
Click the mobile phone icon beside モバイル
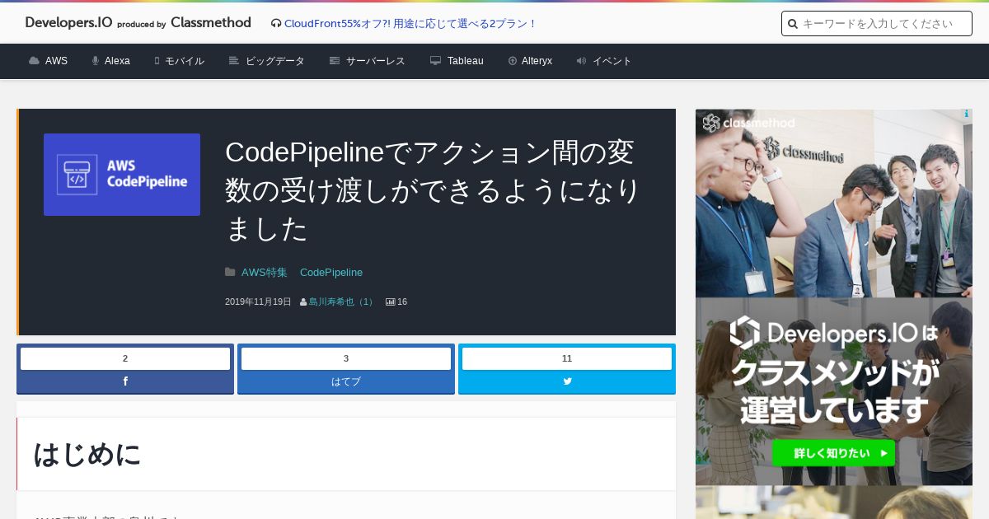(157, 61)
